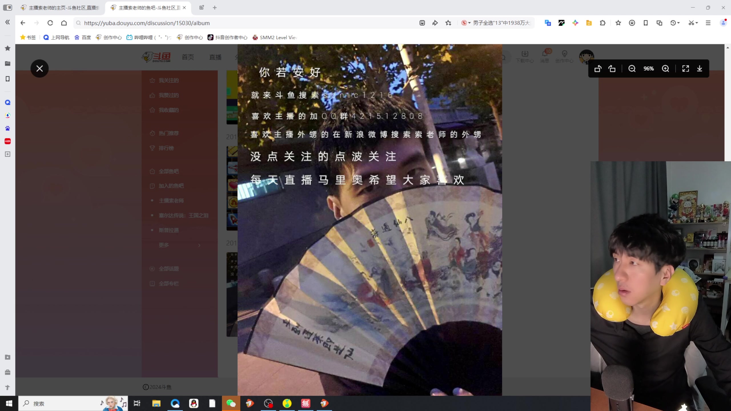731x411 pixels.
Task: Enter fullscreen image view
Action: pyautogui.click(x=686, y=68)
